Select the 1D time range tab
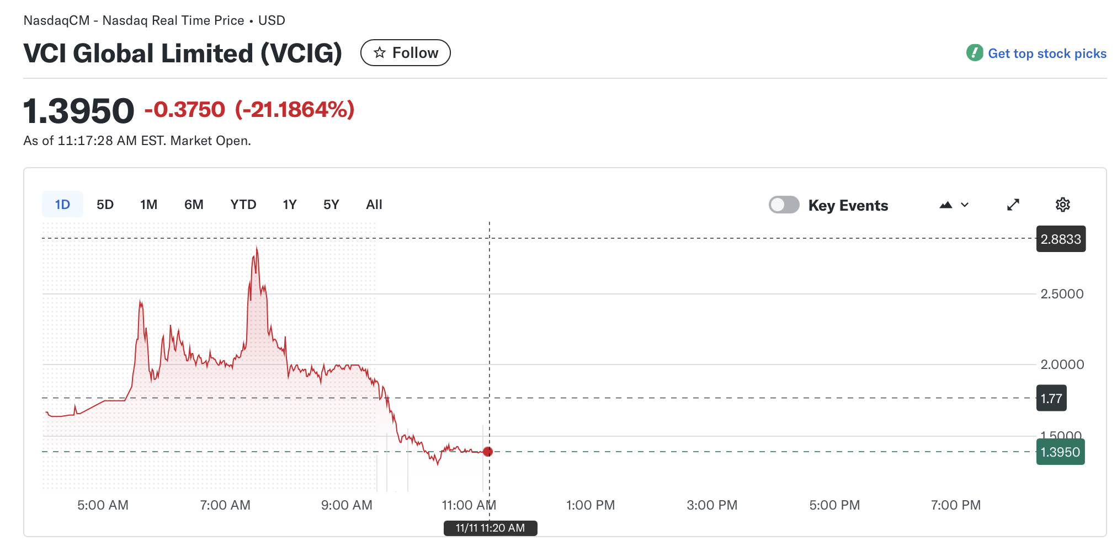The height and width of the screenshot is (541, 1117). (x=62, y=205)
